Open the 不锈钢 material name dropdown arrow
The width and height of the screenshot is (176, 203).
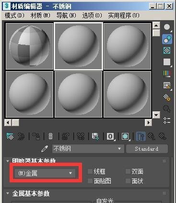(119, 149)
